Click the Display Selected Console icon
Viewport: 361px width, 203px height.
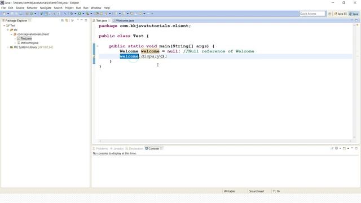coord(336,148)
